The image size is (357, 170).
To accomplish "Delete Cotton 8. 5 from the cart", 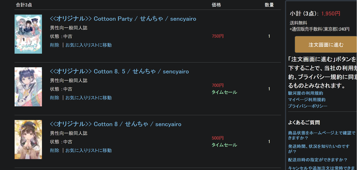I will [x=54, y=98].
